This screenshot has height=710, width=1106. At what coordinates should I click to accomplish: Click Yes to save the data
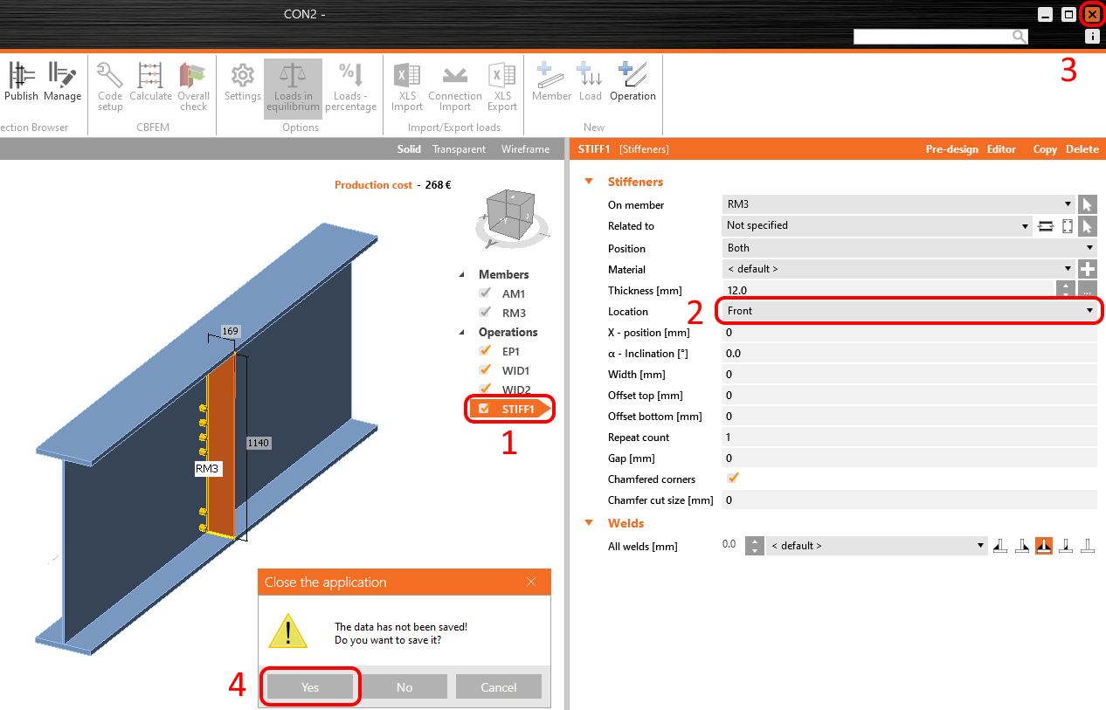point(310,687)
